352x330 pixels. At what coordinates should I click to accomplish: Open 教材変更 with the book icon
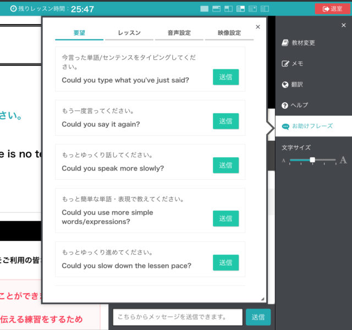(285, 43)
